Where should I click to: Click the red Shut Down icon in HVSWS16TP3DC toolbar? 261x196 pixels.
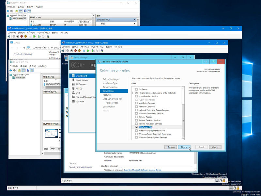pos(75,51)
